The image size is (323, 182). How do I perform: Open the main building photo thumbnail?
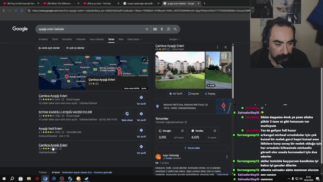click(180, 70)
